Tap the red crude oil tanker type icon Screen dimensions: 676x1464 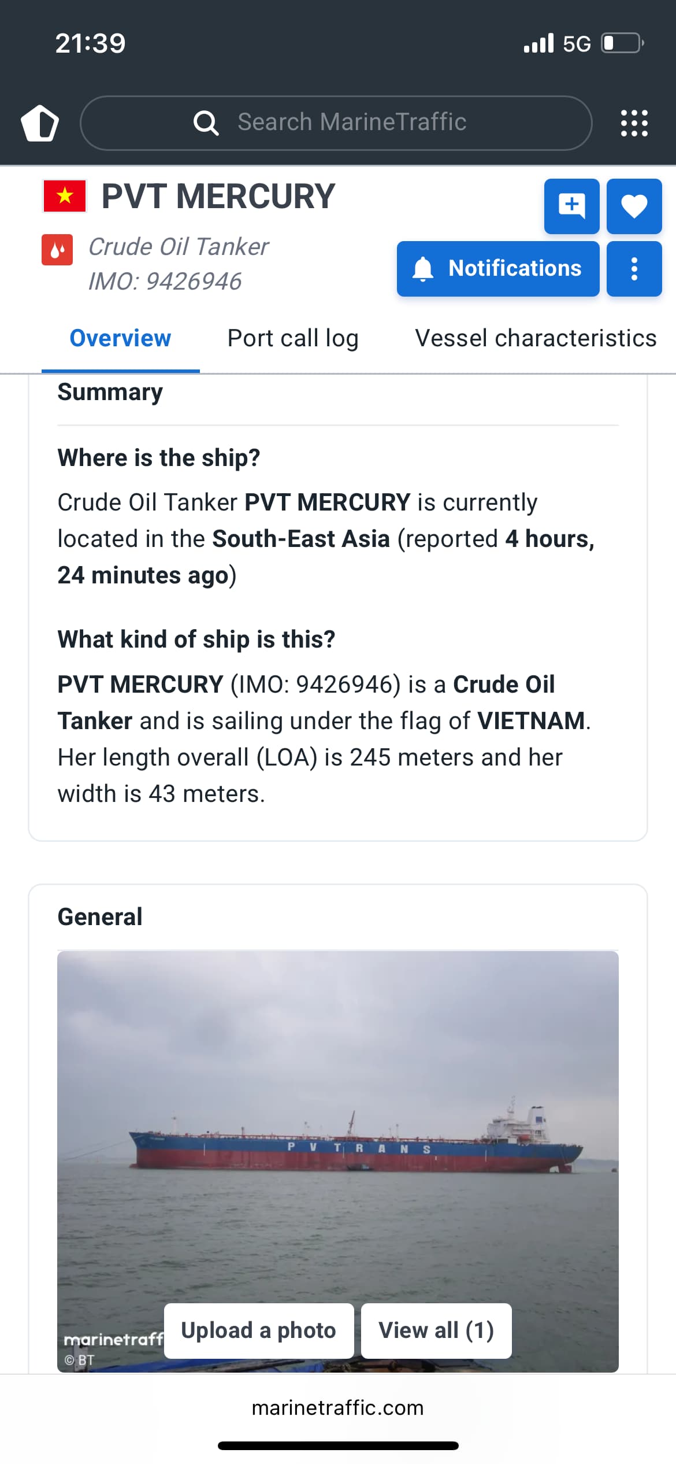point(57,250)
